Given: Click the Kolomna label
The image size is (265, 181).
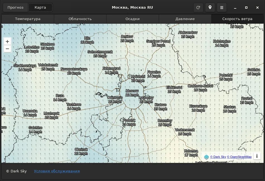Looking at the screenshot, I should [191, 153].
